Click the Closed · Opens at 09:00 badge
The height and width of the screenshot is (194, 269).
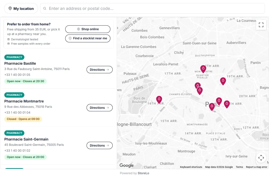click(23, 119)
